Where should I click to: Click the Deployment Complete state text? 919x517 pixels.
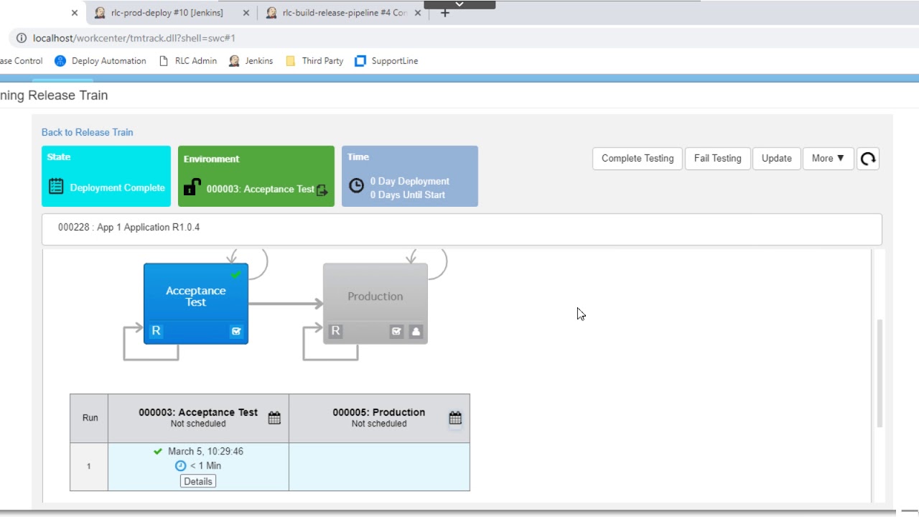(118, 188)
